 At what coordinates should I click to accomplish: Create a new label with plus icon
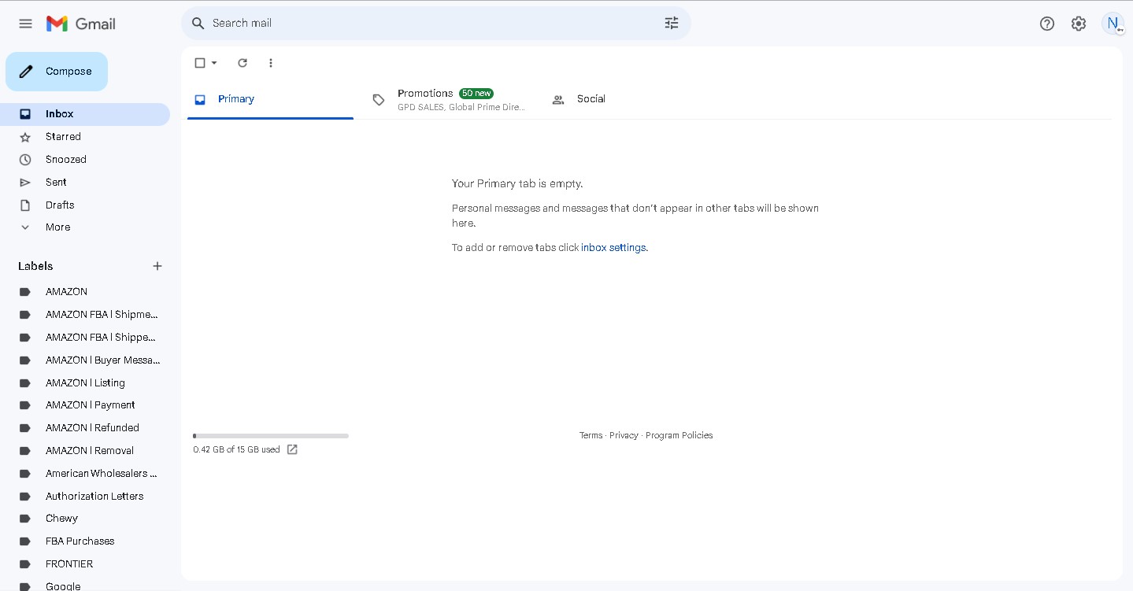point(157,266)
